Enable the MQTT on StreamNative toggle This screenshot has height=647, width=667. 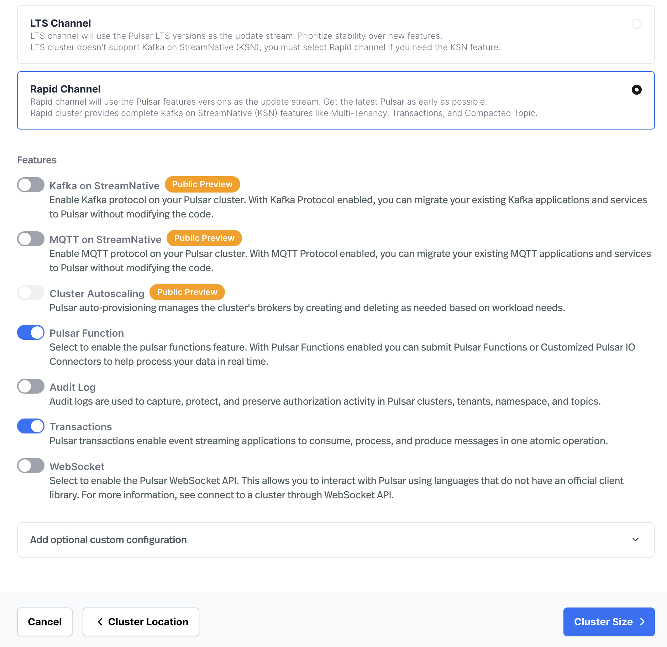pos(31,238)
